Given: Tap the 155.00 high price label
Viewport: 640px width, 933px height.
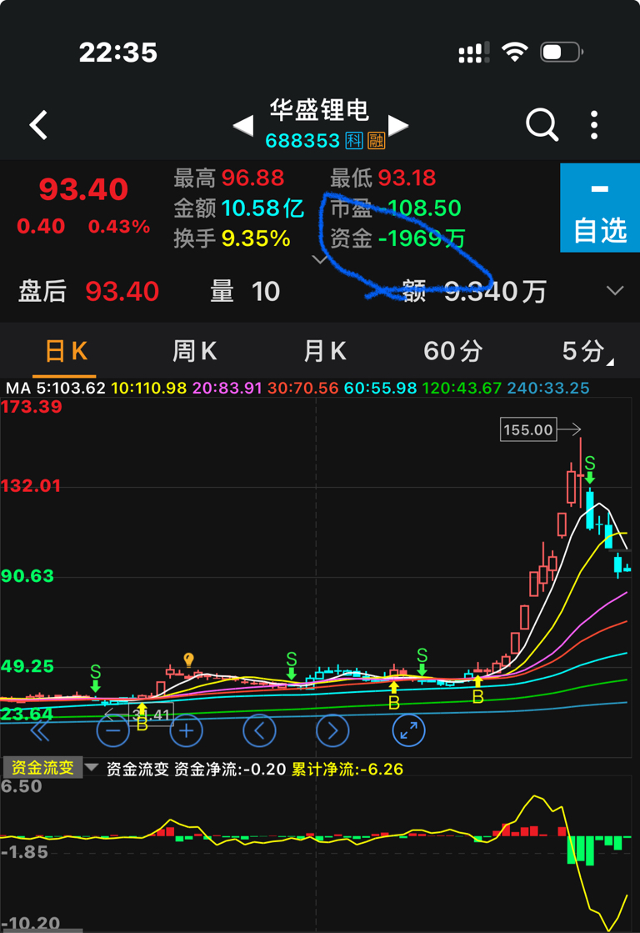Looking at the screenshot, I should tap(528, 429).
